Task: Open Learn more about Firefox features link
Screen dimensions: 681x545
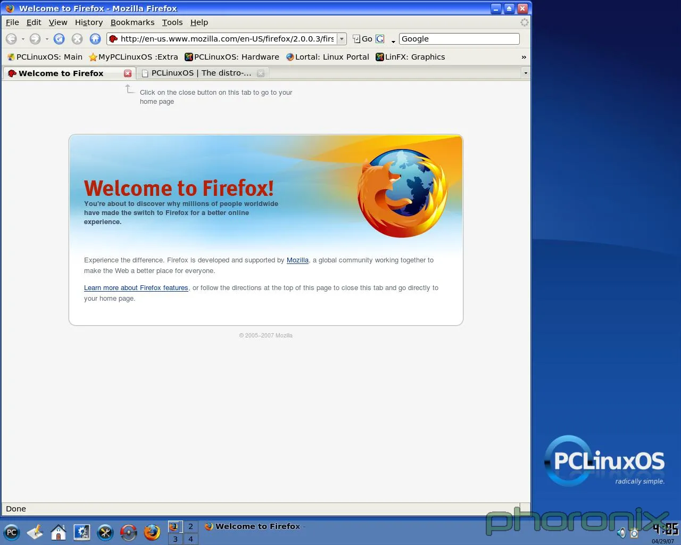Action: click(x=136, y=288)
